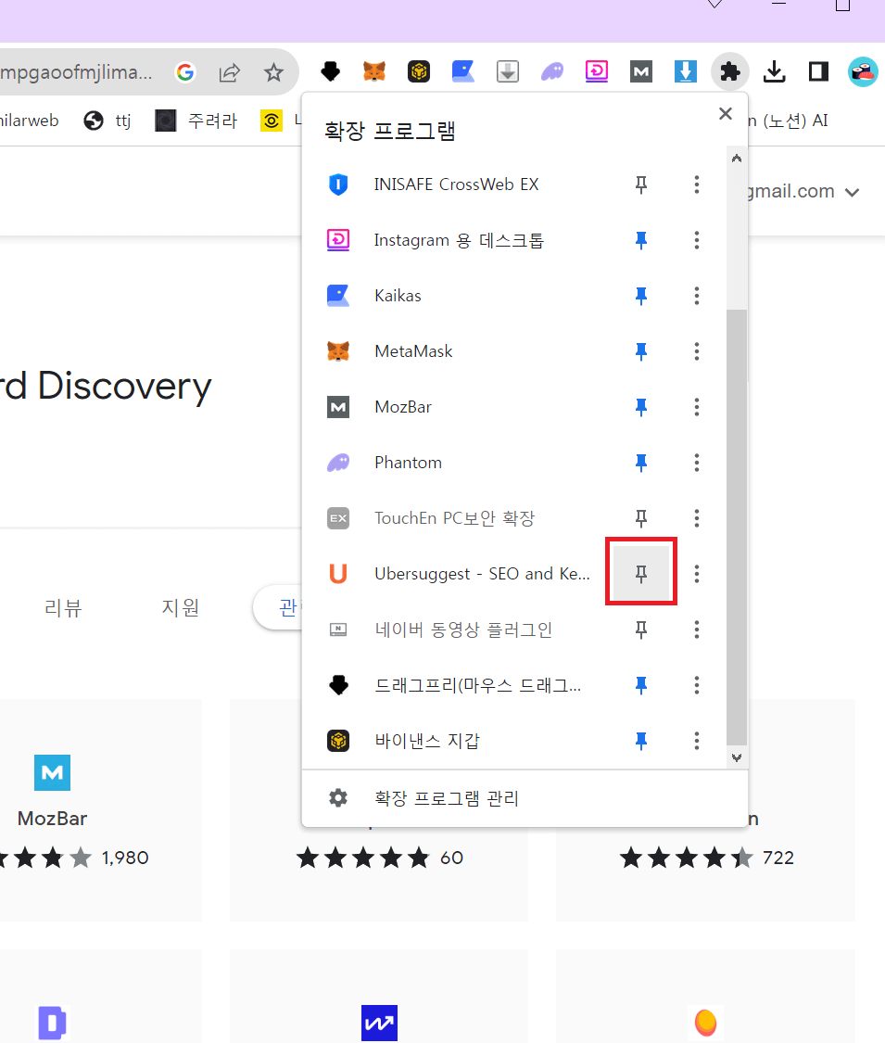Close the 확장 프로그램 popup

click(726, 114)
